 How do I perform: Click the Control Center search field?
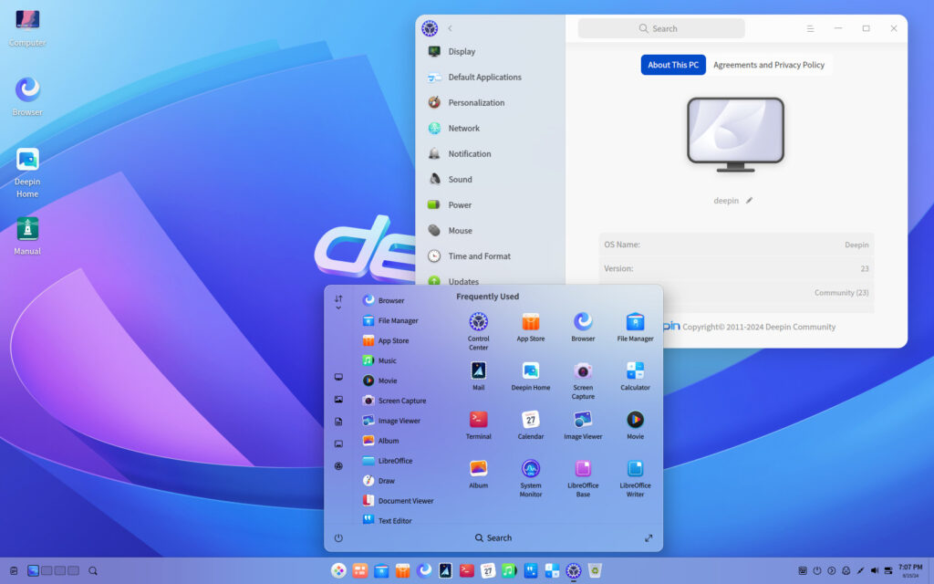(661, 28)
